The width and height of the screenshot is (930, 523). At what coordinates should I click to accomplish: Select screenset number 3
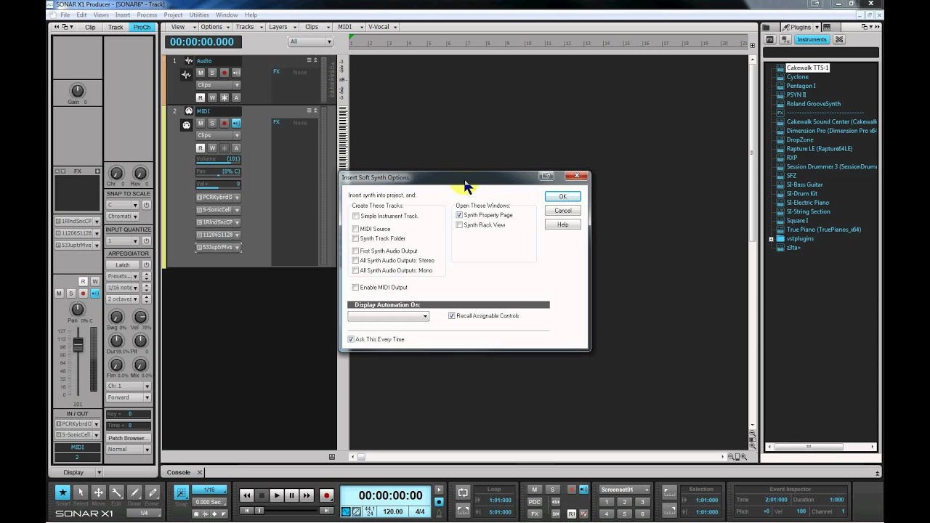tap(642, 502)
